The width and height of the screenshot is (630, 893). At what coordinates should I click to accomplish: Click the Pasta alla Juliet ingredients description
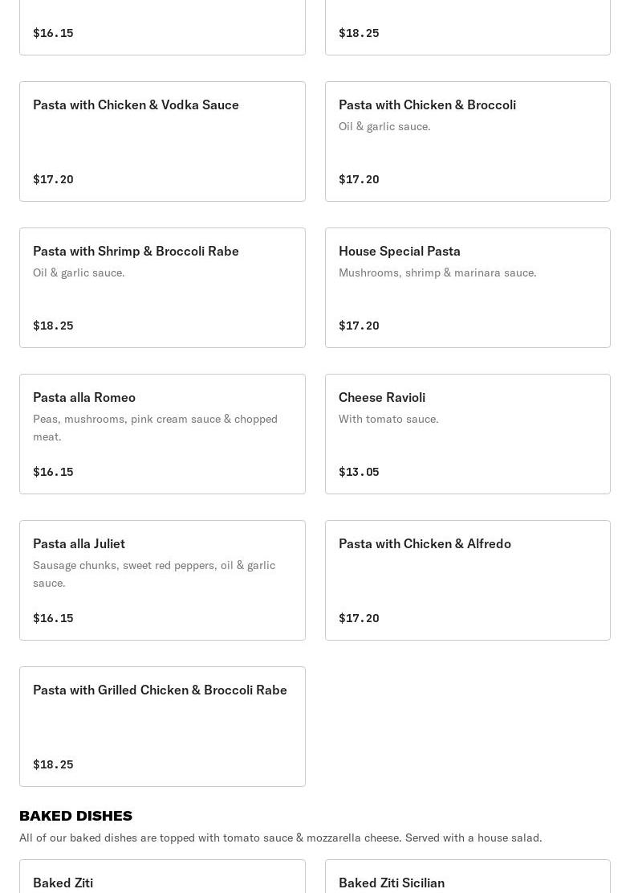tap(154, 574)
